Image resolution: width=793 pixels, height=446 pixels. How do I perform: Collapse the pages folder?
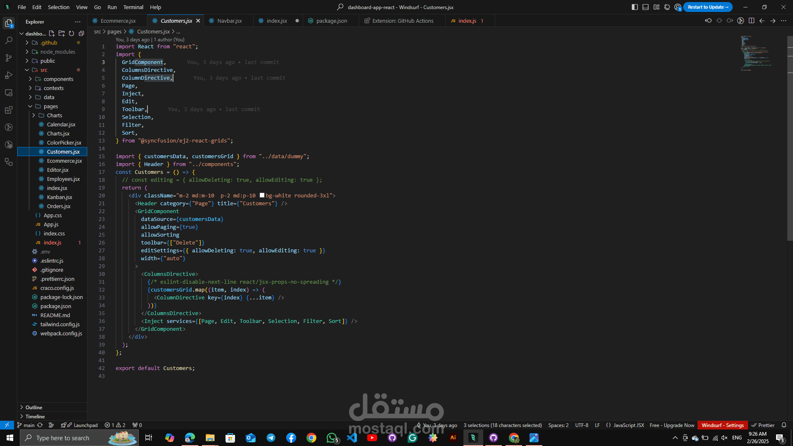50,106
